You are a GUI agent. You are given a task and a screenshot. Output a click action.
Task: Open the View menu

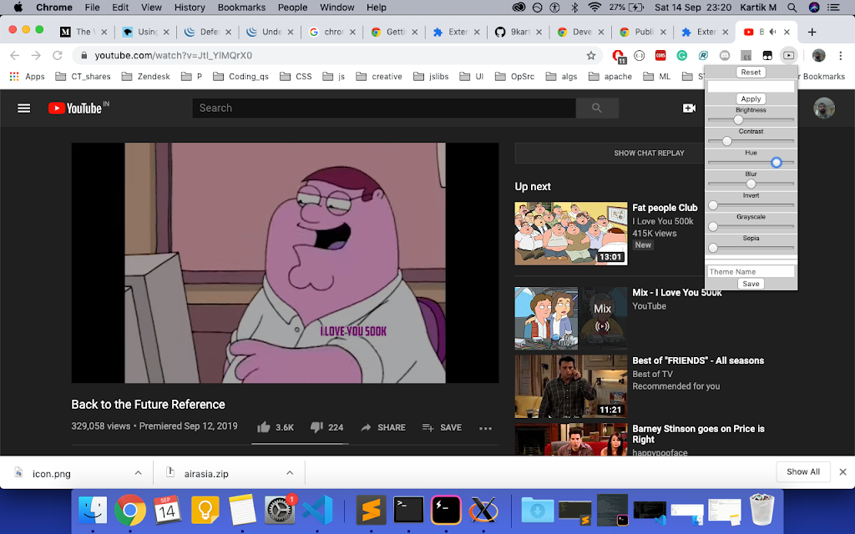point(151,7)
